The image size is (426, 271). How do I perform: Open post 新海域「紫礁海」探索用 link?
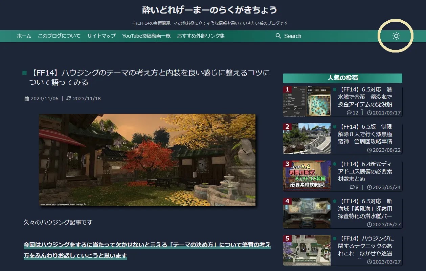[365, 209]
